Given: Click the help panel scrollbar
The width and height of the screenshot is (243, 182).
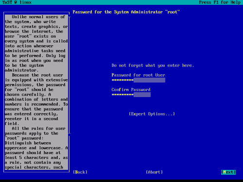Looking at the screenshot, I should pos(69,75).
